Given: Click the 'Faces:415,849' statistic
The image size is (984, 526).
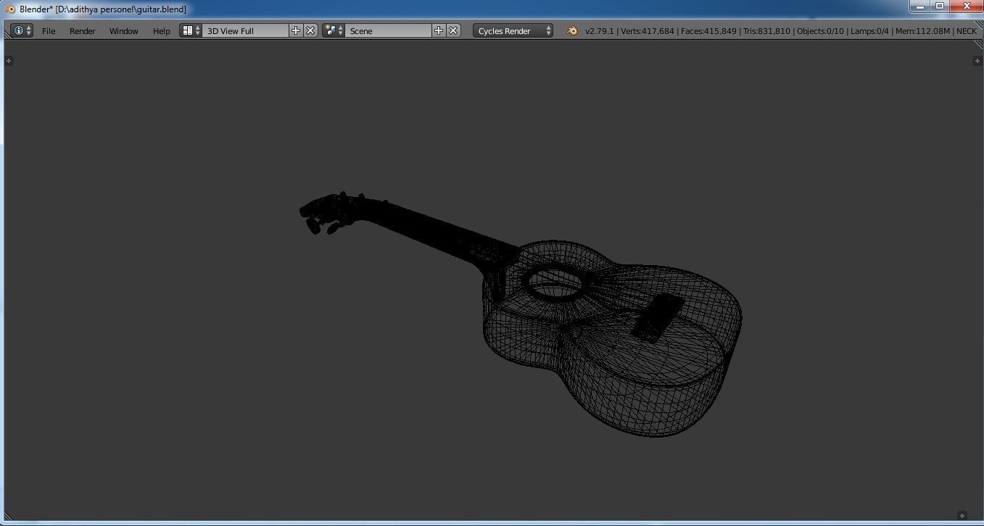Looking at the screenshot, I should tap(708, 31).
